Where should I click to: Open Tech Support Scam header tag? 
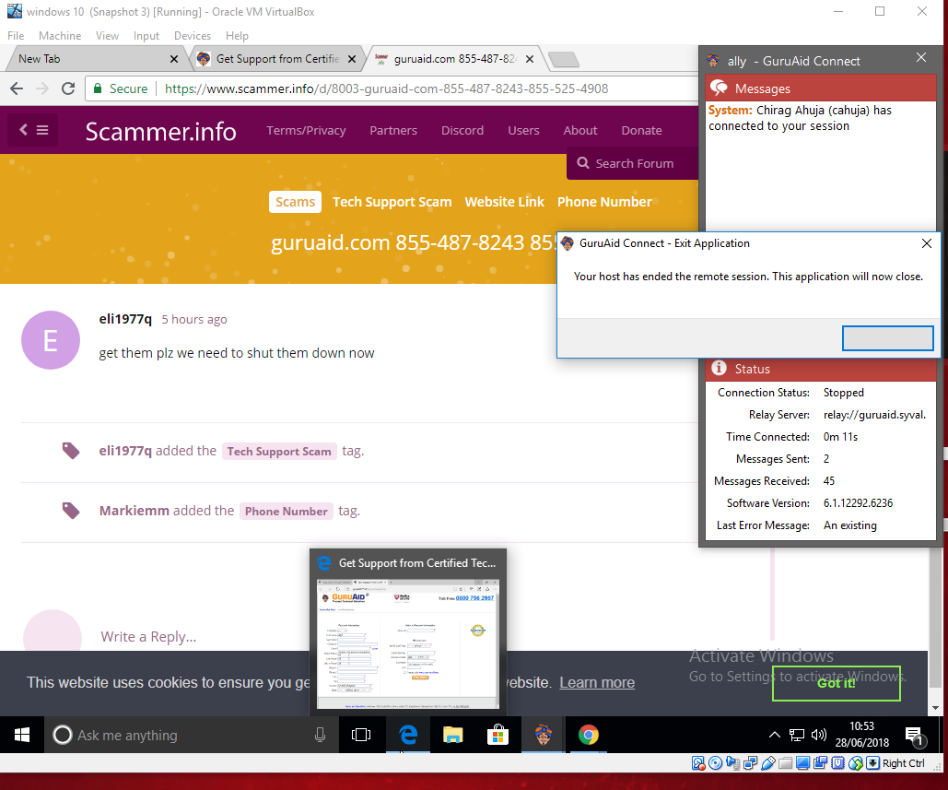tap(392, 202)
